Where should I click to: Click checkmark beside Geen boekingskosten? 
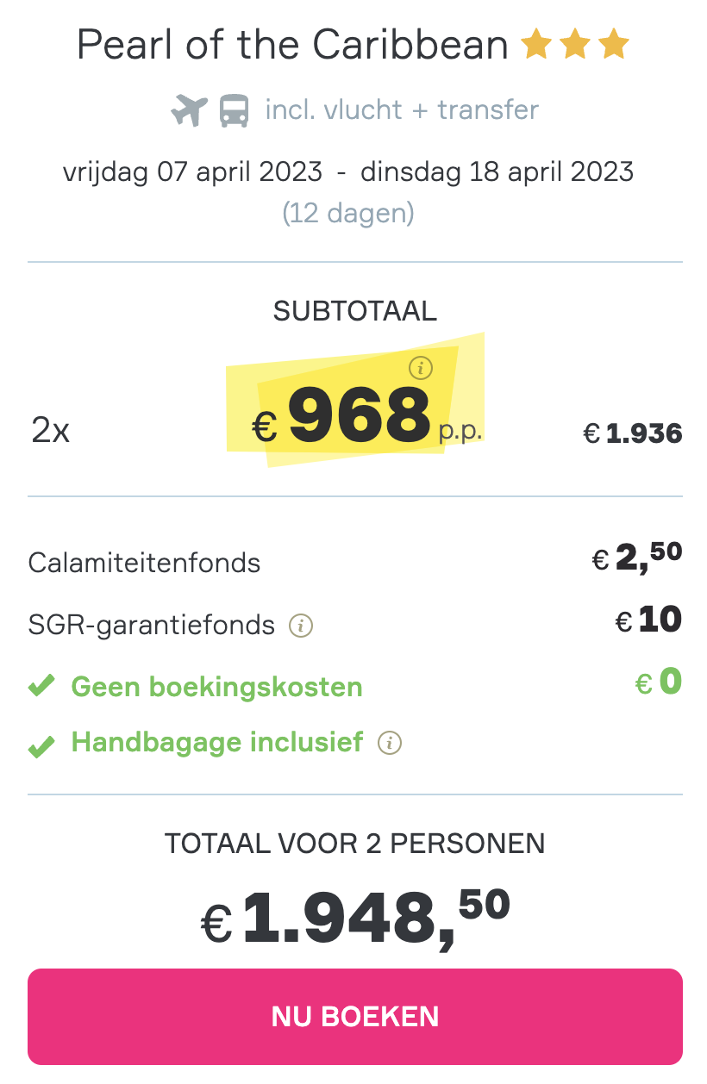coord(41,687)
